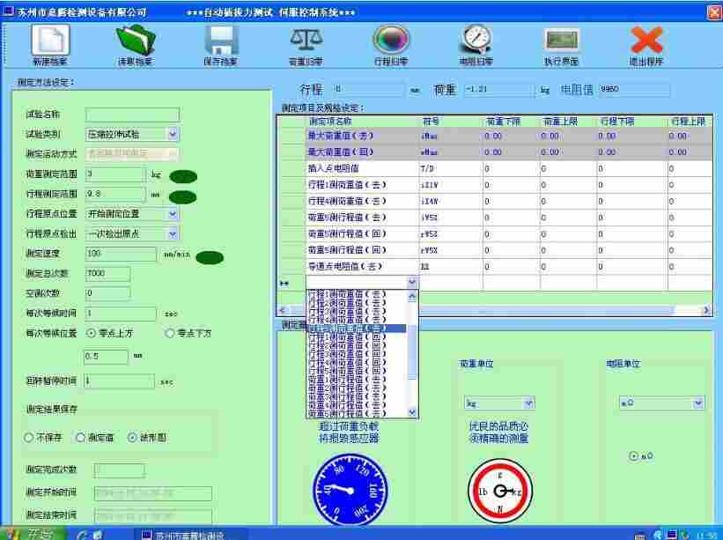Viewport: 723px width, 540px height.
Task: Choose the 测定值 save option
Action: click(x=81, y=437)
